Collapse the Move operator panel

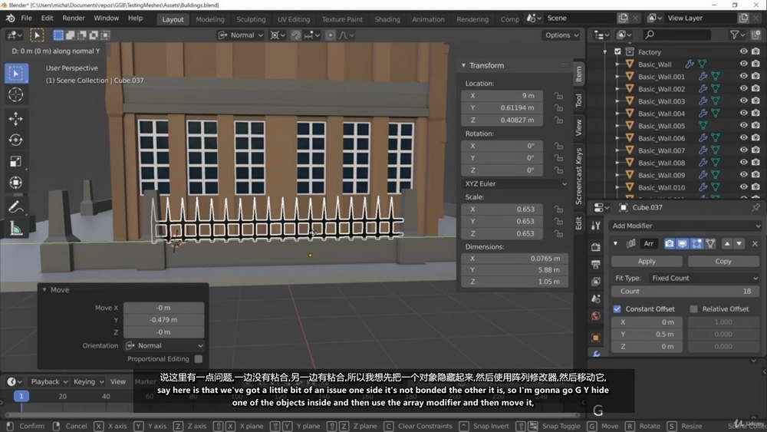coord(44,290)
